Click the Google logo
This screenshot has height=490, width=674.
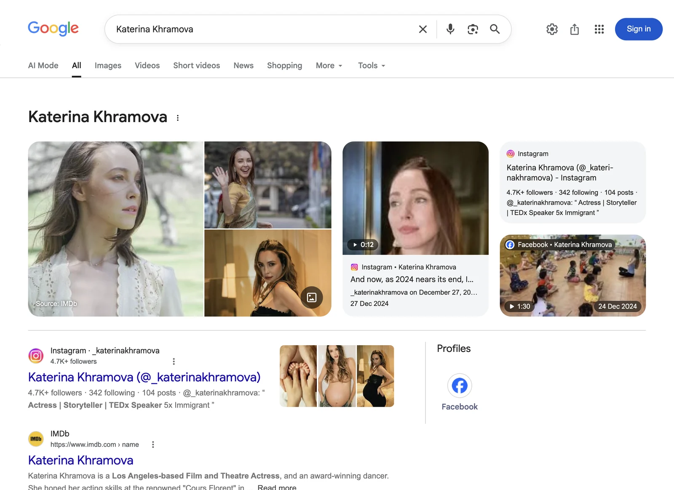pyautogui.click(x=53, y=29)
